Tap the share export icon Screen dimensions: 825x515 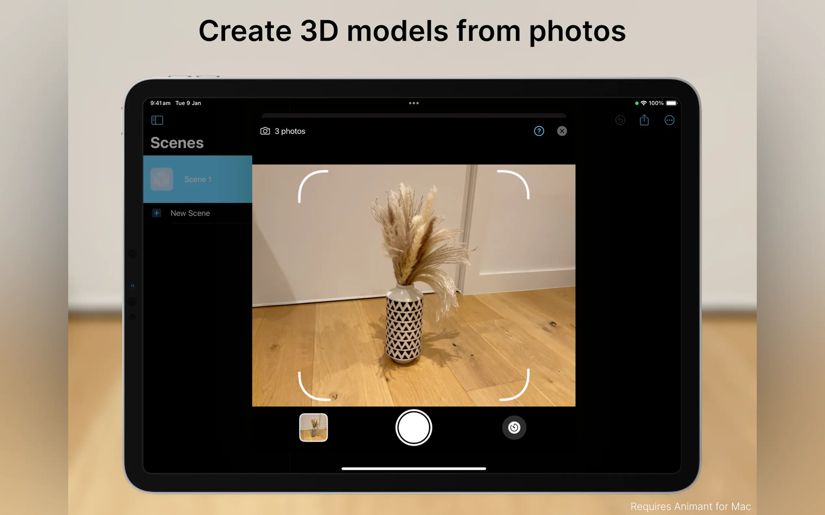tap(644, 120)
